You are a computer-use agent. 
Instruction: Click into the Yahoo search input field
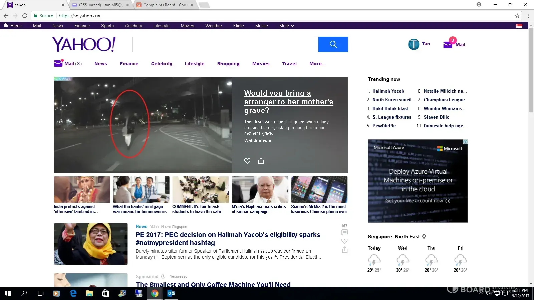(225, 44)
